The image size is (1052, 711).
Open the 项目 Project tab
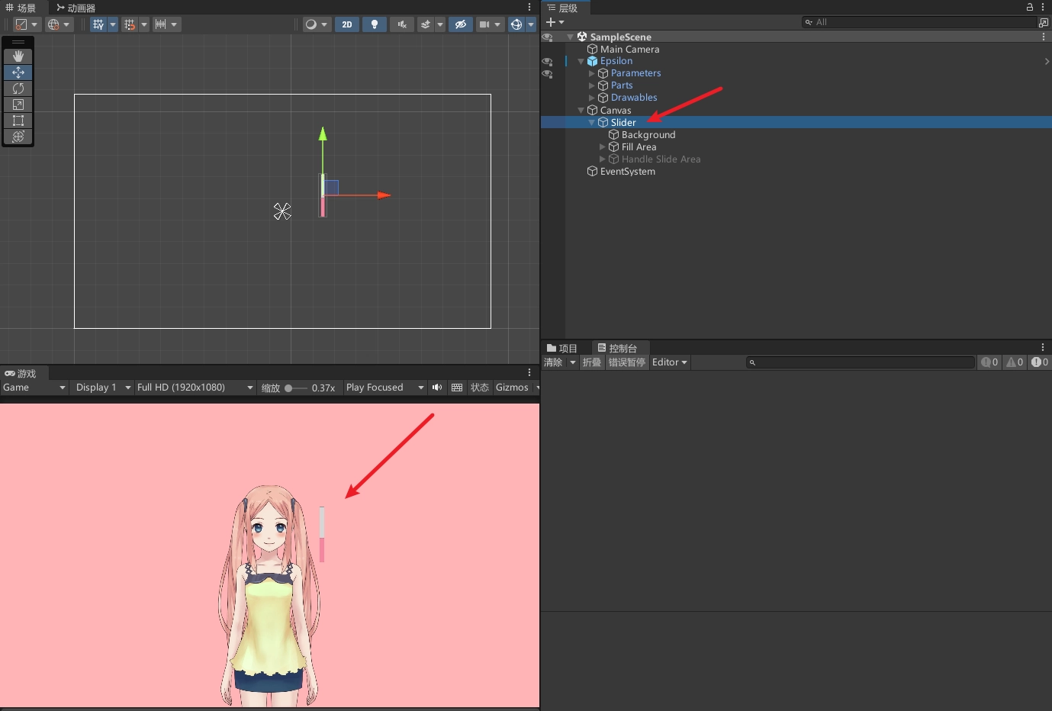[562, 348]
